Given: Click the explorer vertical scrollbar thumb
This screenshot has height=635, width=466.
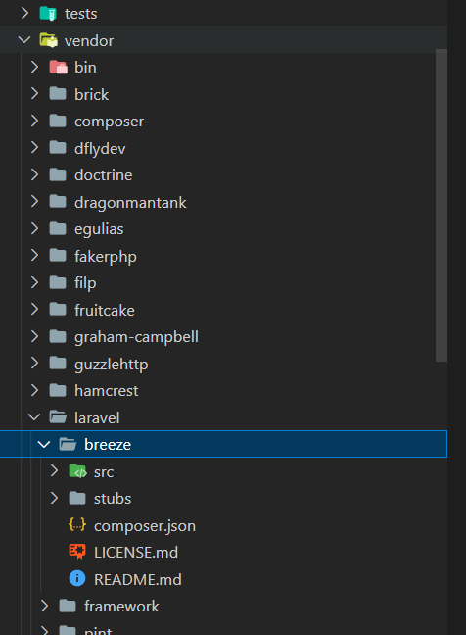Looking at the screenshot, I should pyautogui.click(x=442, y=205).
